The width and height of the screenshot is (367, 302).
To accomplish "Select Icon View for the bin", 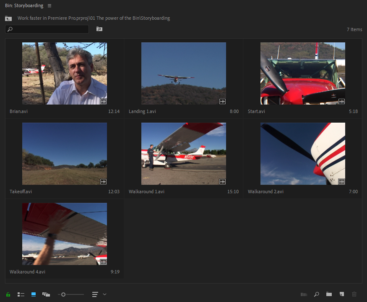I will pos(33,294).
